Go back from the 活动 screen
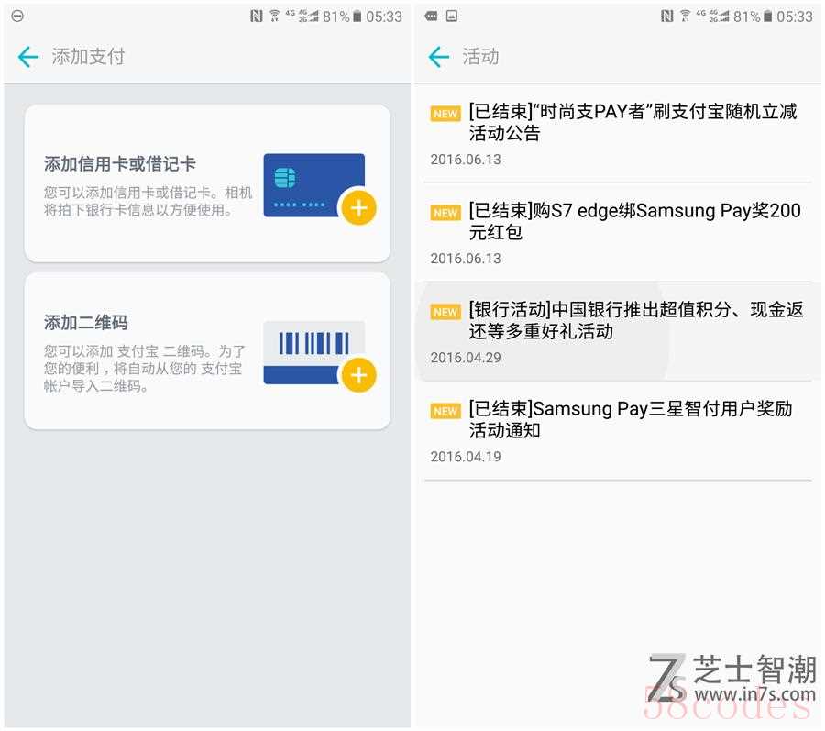The height and width of the screenshot is (731, 825). pyautogui.click(x=439, y=57)
